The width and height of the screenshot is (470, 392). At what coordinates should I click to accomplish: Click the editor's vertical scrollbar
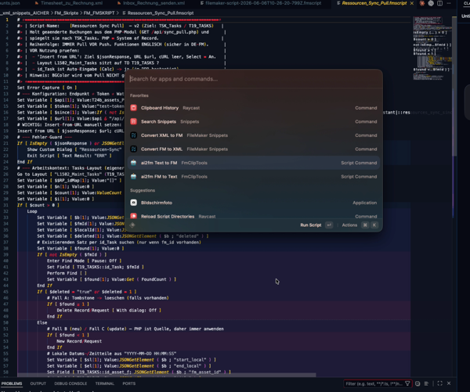tap(454, 87)
